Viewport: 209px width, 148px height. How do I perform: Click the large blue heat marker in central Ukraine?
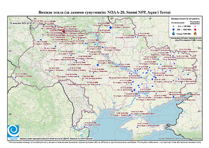tap(98, 65)
